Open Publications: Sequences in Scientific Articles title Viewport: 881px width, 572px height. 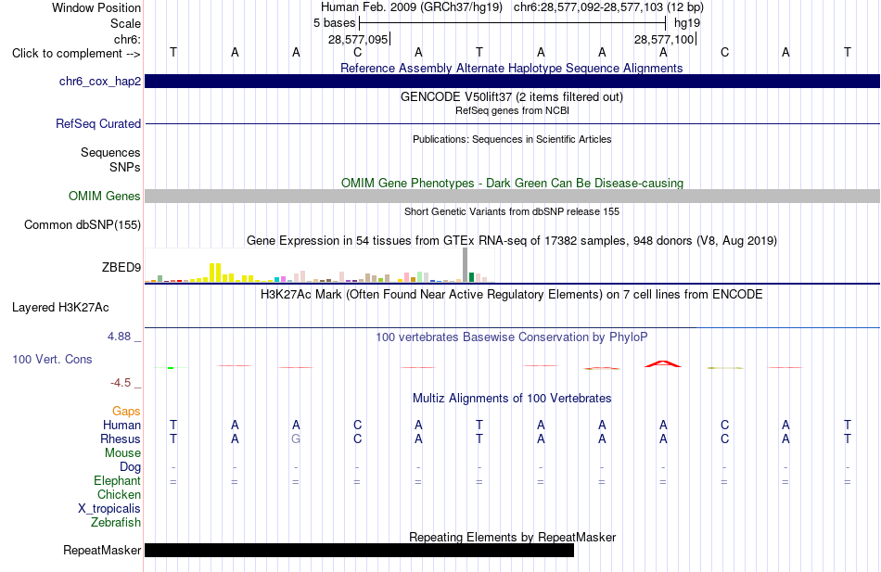[512, 139]
